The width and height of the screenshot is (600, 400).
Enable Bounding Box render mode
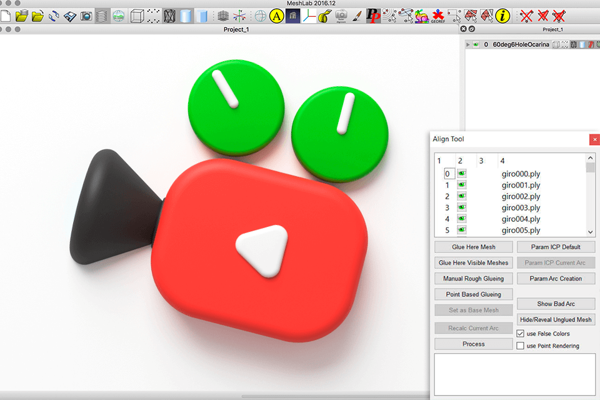pos(136,16)
